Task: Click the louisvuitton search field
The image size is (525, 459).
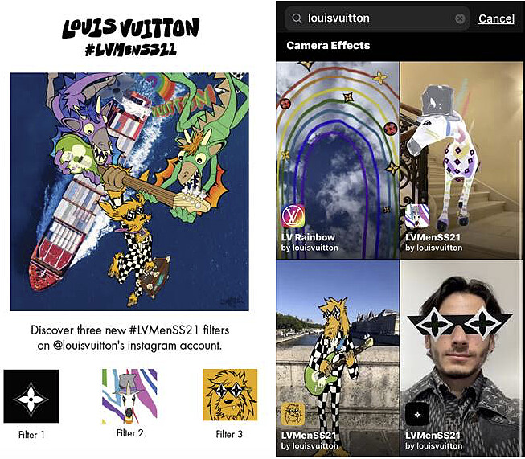Action: pyautogui.click(x=377, y=18)
